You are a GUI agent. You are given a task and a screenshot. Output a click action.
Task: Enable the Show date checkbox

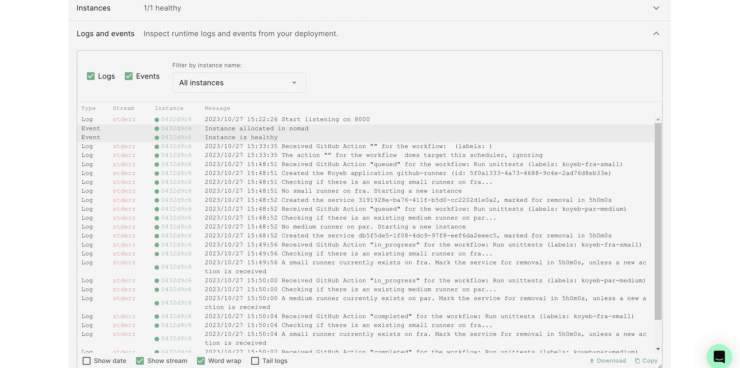tap(87, 361)
